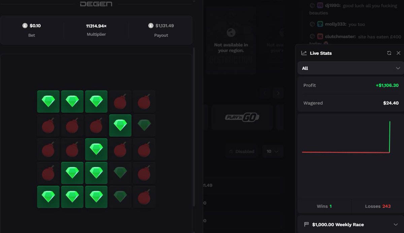Click the litecoin icon next to the payout
The width and height of the screenshot is (404, 233).
pos(151,26)
